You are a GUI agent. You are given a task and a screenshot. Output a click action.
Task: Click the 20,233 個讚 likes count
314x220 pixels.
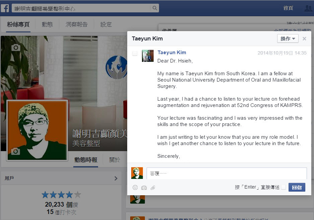point(61,204)
